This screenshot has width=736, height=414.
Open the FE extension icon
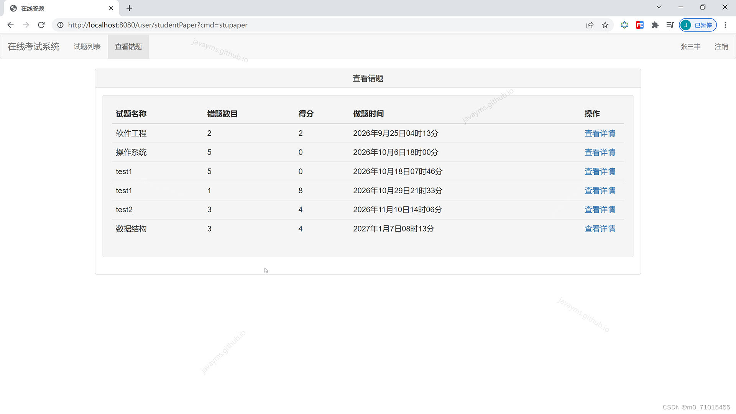pos(639,25)
